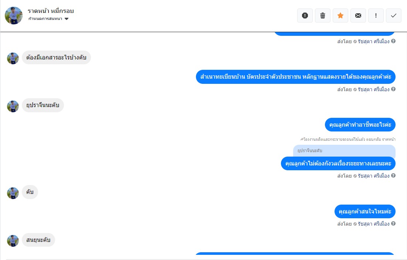
Task: Click the quoted ยุปราจีนนะคับ reply preview
Action: 344,151
